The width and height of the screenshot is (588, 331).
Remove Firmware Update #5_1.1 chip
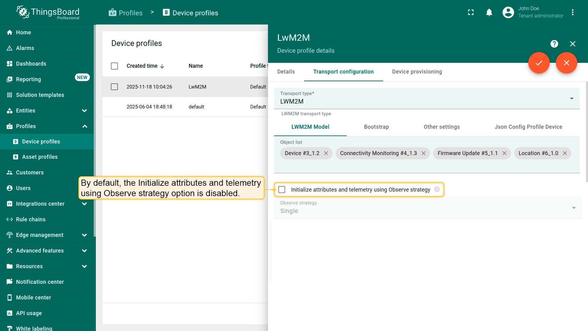click(x=504, y=153)
